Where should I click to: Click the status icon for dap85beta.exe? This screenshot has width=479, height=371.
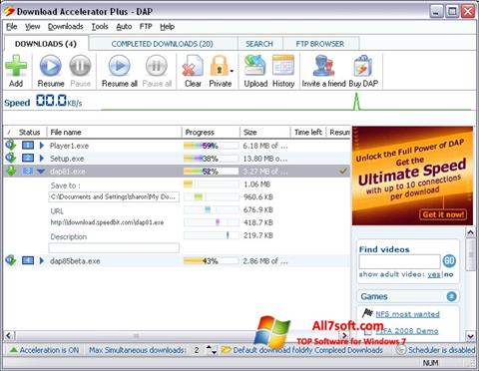[x=11, y=260]
